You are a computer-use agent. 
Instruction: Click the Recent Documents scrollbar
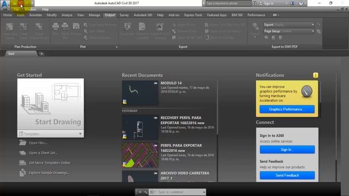click(x=217, y=108)
